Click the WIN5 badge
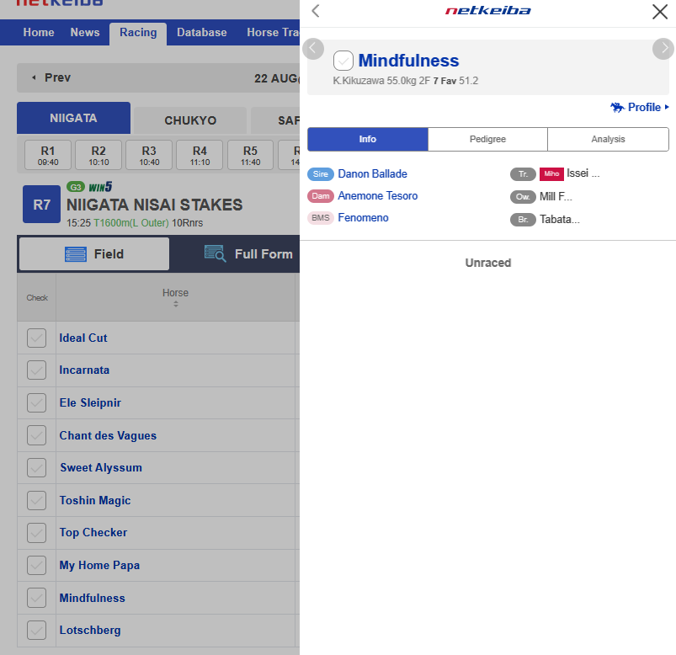676x655 pixels. tap(100, 187)
